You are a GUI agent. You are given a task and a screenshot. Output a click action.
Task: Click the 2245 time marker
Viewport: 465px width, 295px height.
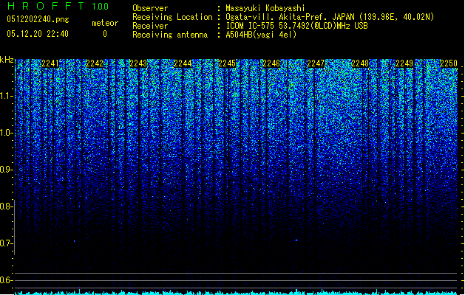pyautogui.click(x=227, y=63)
